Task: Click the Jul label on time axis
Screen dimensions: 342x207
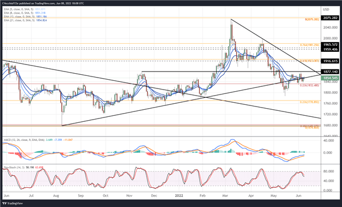Action: pyautogui.click(x=31, y=196)
